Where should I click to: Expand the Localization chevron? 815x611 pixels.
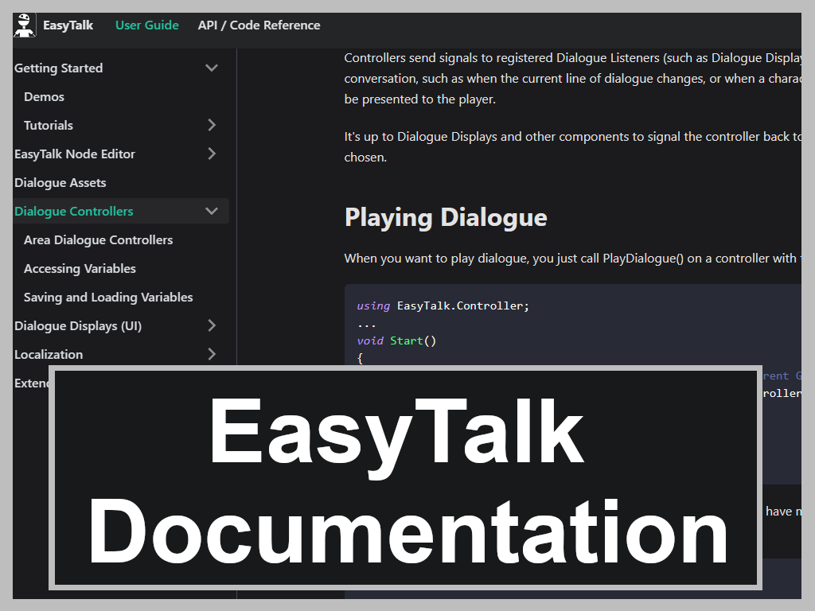(x=212, y=355)
